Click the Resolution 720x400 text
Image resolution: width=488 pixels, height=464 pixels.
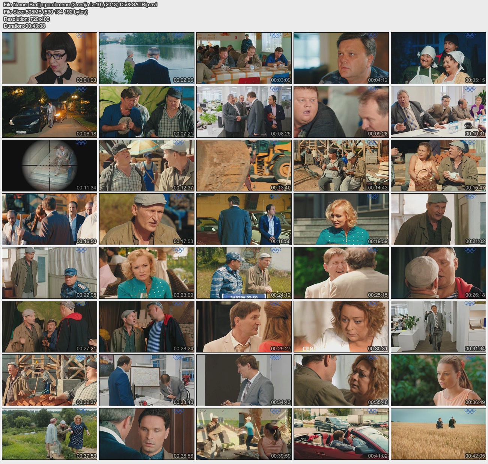coord(27,19)
